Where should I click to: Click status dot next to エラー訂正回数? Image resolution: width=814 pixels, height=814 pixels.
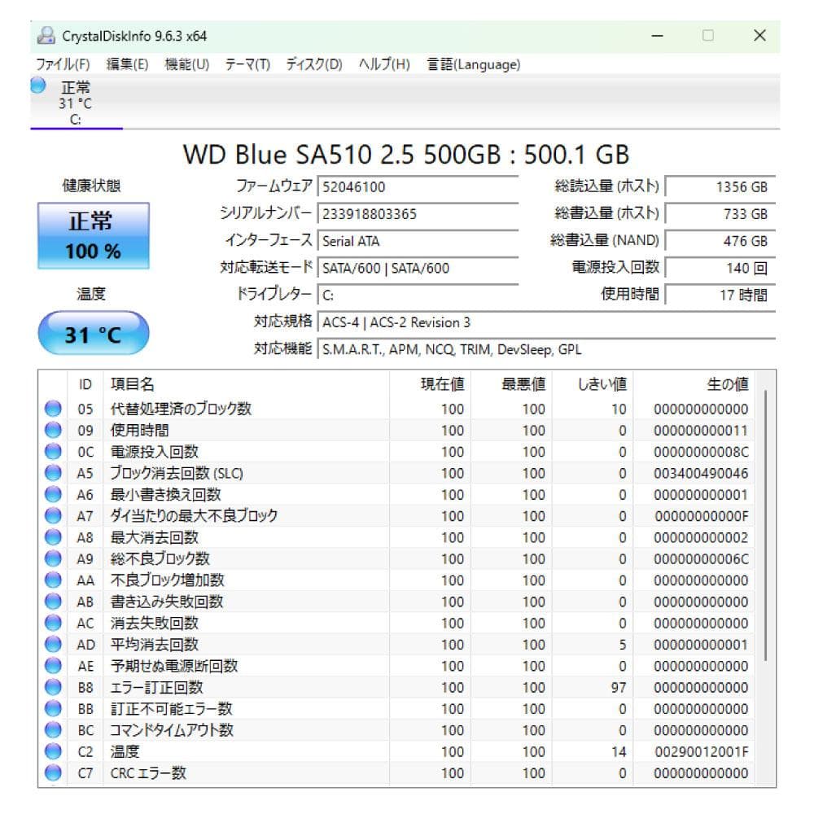click(x=55, y=688)
